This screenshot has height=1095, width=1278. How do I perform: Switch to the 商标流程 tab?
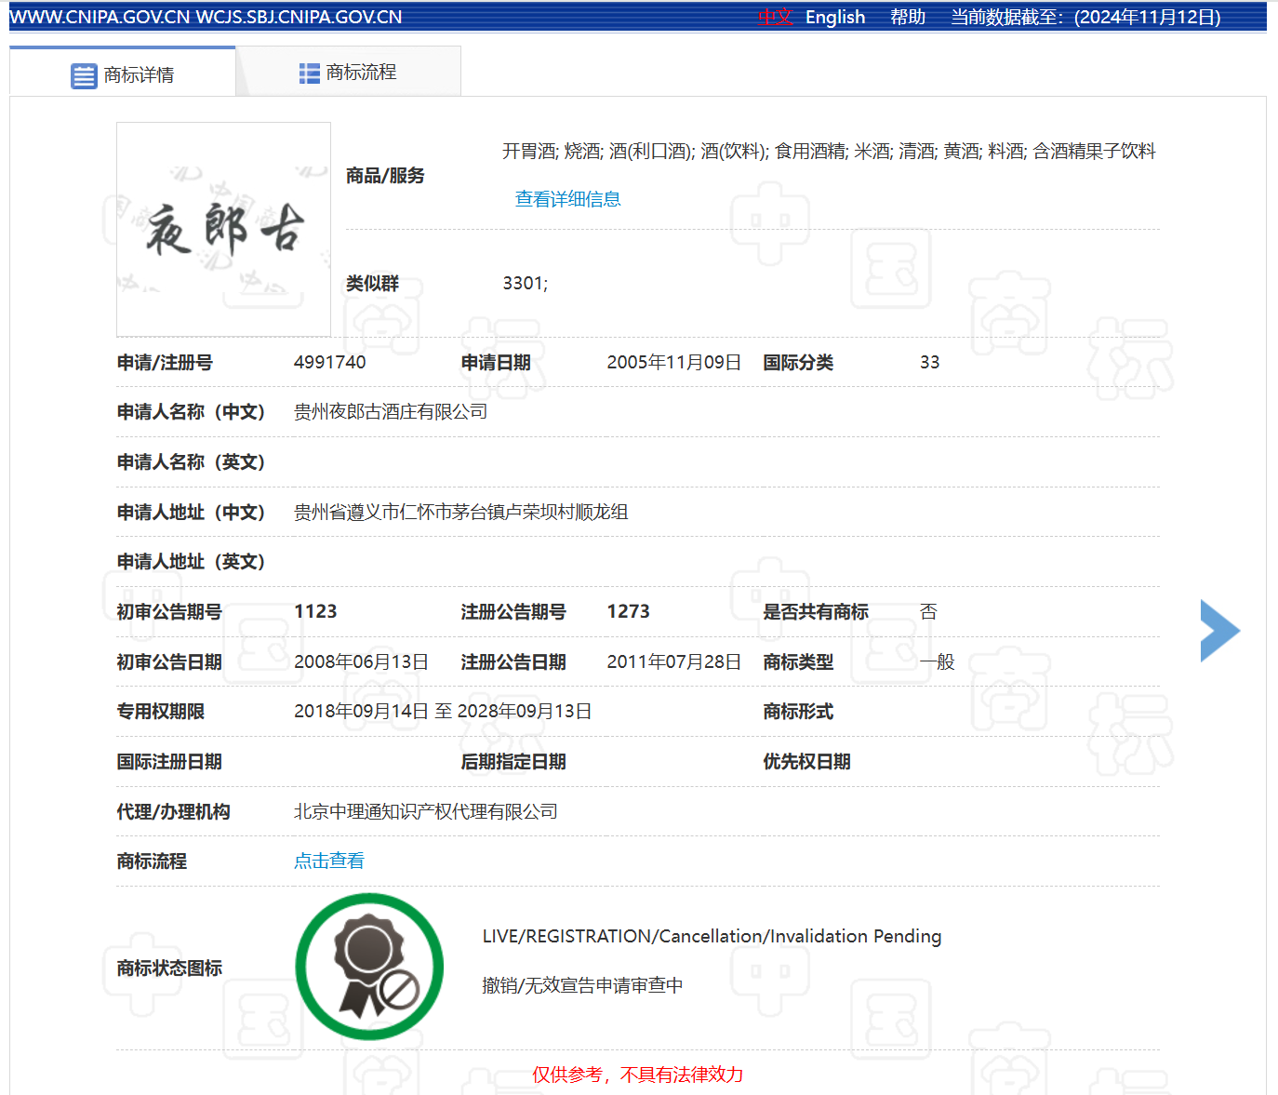349,72
